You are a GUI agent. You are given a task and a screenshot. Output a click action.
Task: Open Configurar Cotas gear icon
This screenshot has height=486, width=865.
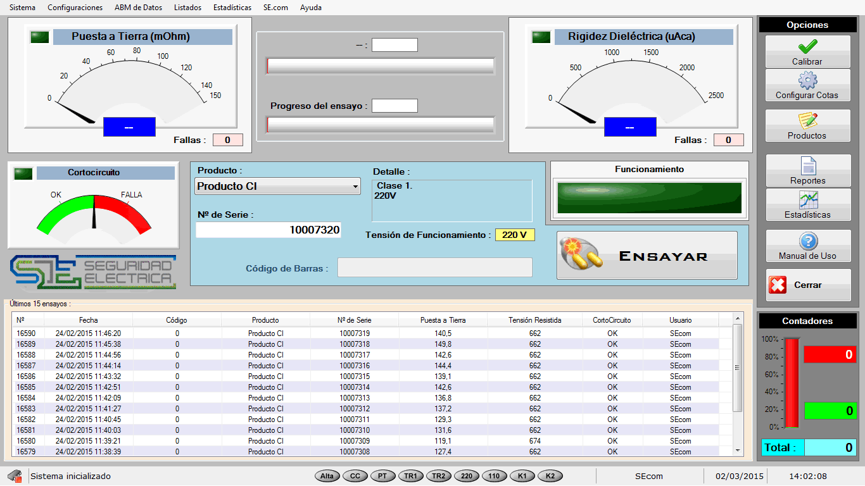pyautogui.click(x=807, y=80)
